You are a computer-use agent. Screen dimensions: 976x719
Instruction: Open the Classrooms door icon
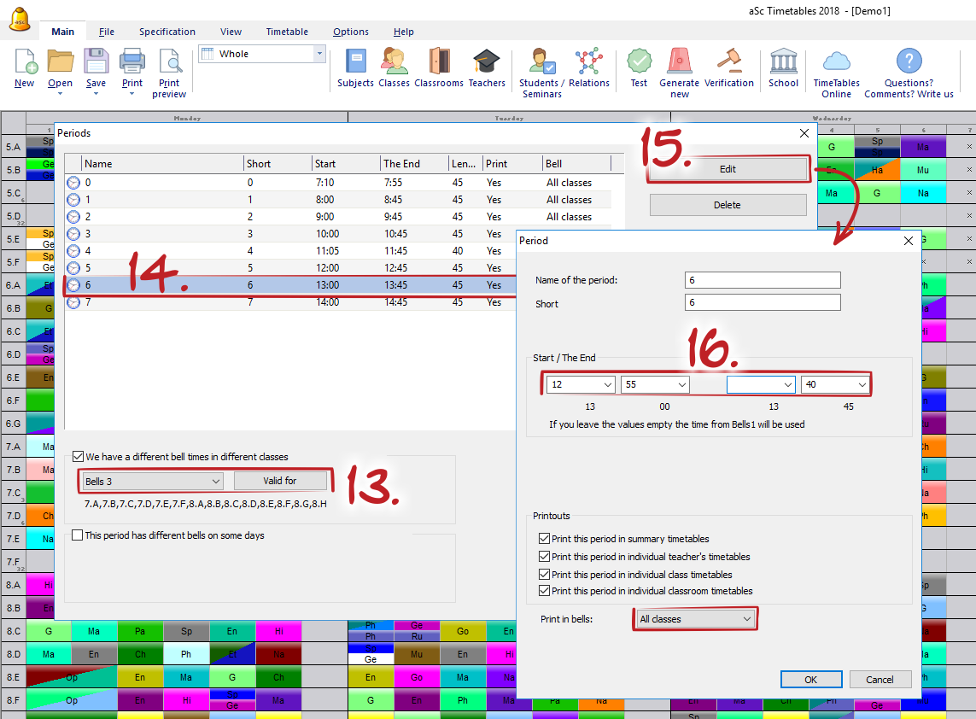439,62
